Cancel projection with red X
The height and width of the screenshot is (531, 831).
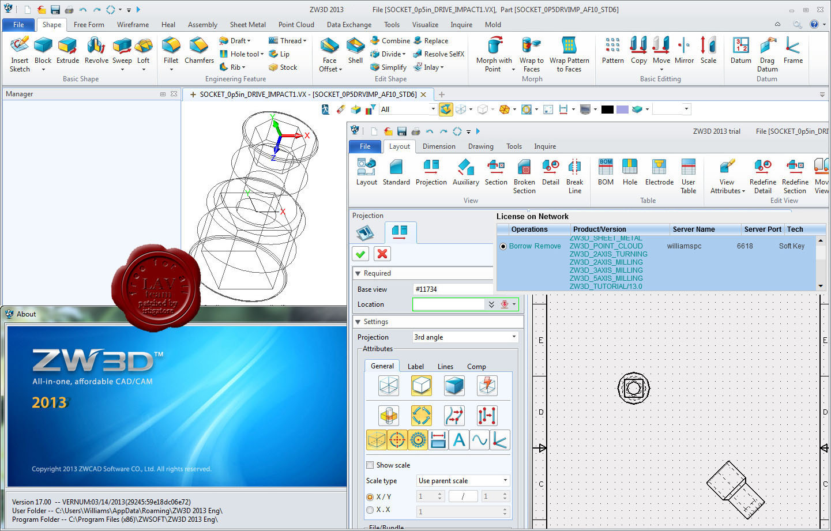(x=382, y=254)
